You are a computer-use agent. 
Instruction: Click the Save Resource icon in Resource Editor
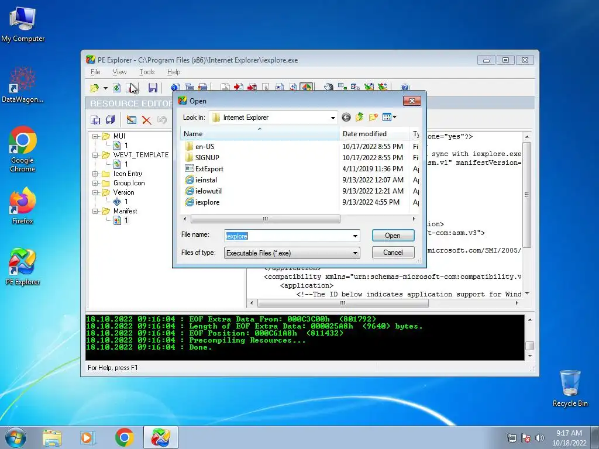click(x=95, y=120)
